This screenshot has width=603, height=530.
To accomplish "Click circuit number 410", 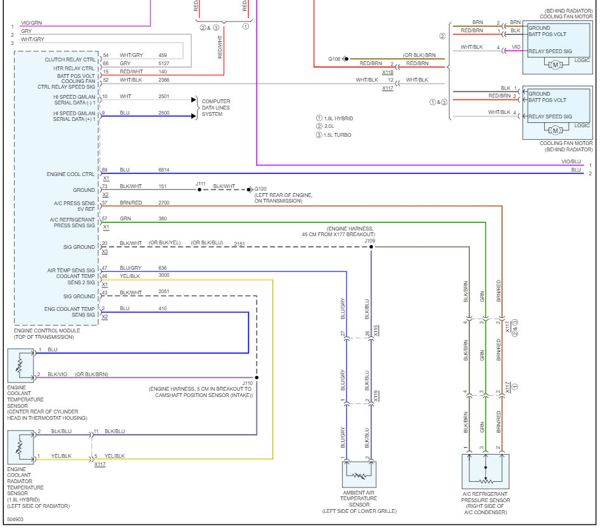I will point(163,308).
